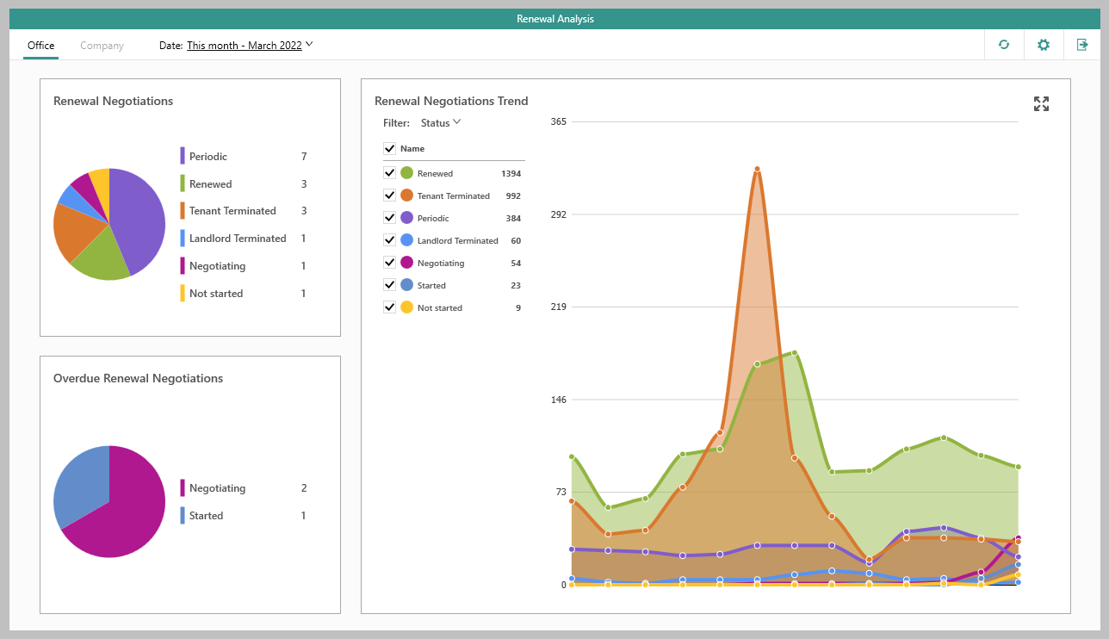Click the Renewed series highest data point
This screenshot has height=639, width=1109.
point(794,353)
